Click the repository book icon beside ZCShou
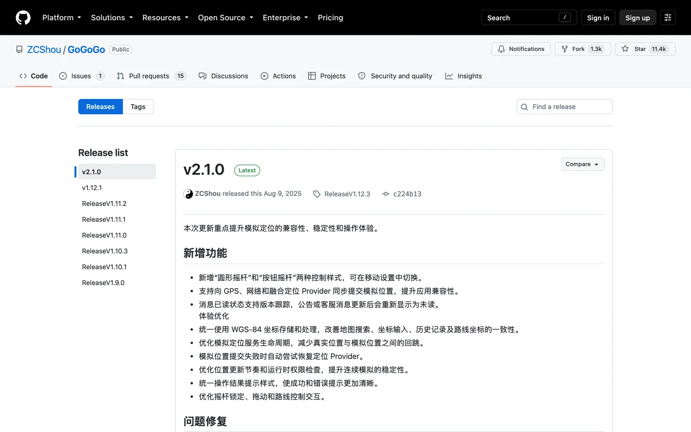The height and width of the screenshot is (432, 691). coord(19,49)
